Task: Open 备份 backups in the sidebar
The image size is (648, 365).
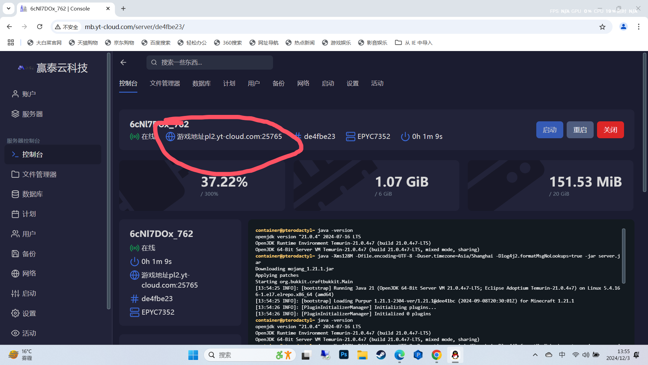Action: (24, 254)
